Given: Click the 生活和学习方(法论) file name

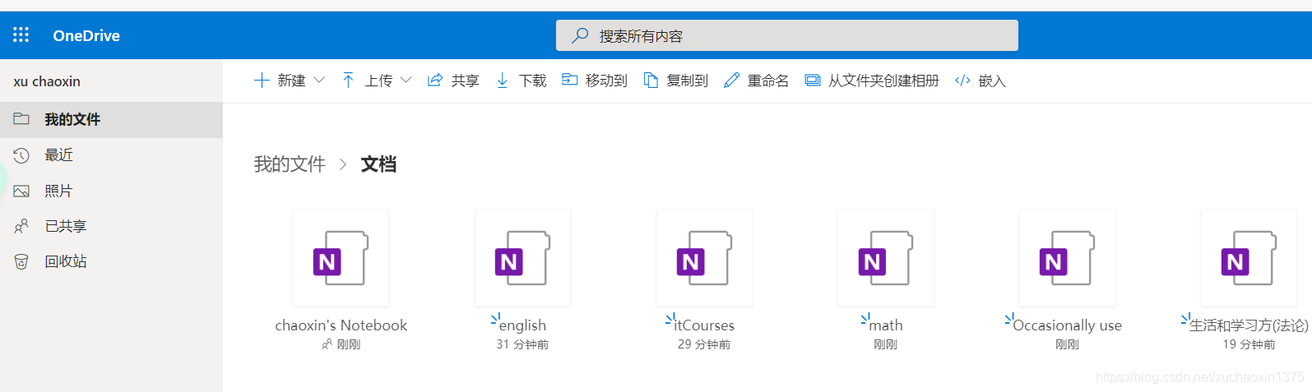Looking at the screenshot, I should coord(1249,325).
